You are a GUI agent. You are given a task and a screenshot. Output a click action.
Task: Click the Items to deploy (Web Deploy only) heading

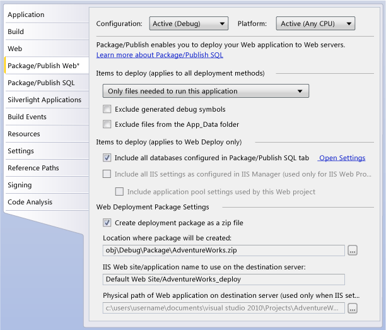click(169, 142)
